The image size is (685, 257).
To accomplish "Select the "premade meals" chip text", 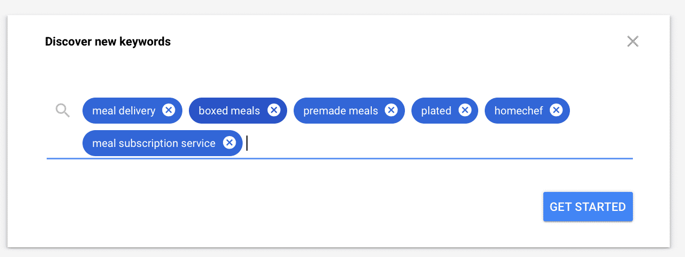I will click(340, 111).
